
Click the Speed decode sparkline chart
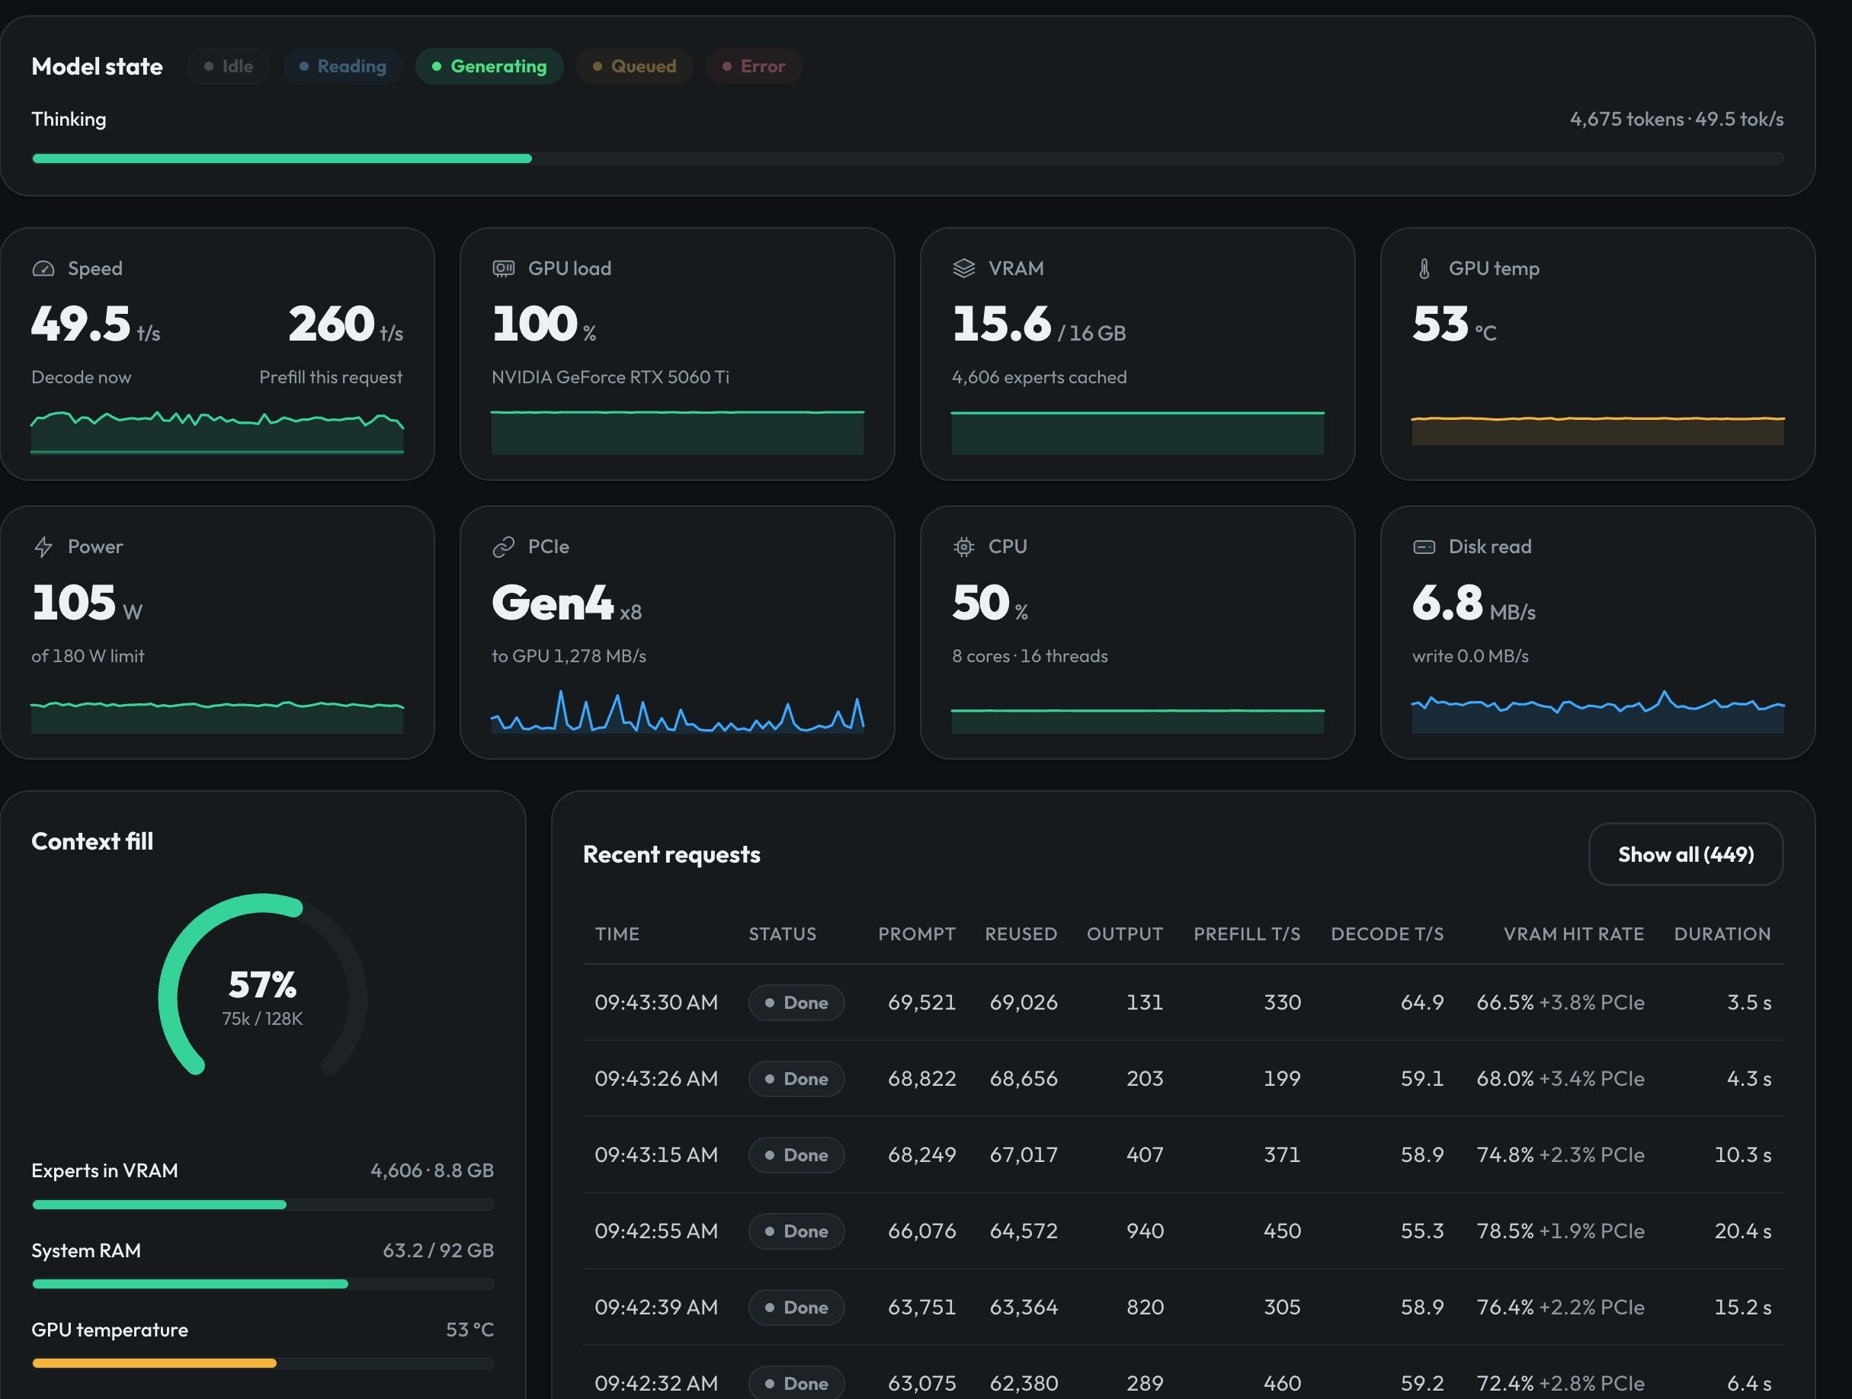click(218, 432)
